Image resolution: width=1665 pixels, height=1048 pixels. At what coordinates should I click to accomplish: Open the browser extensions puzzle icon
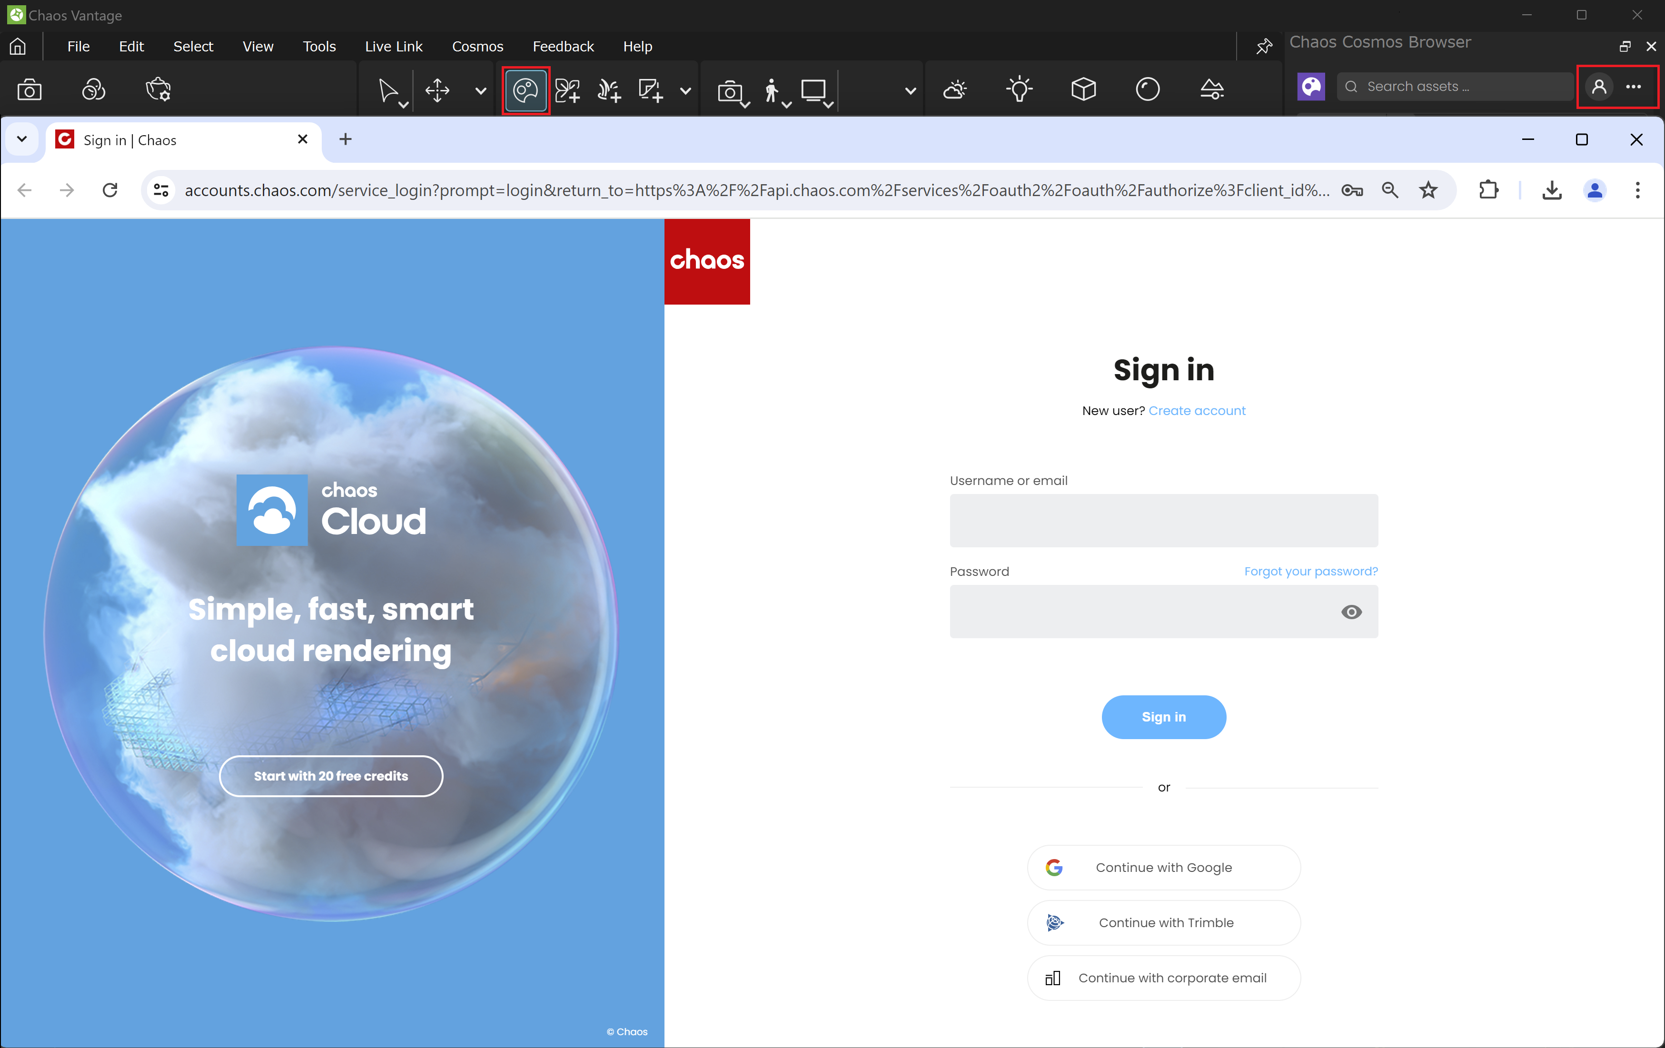tap(1488, 190)
